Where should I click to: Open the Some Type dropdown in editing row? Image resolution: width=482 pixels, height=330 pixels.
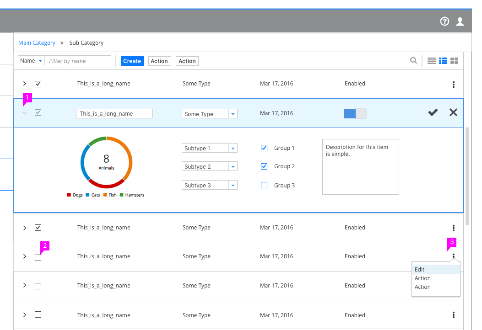point(209,114)
